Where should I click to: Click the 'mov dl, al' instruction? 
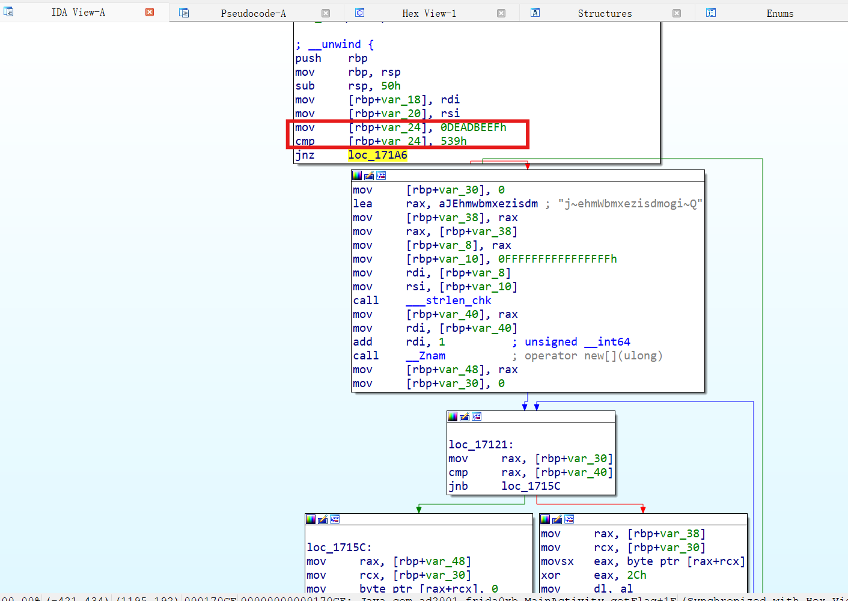(587, 589)
